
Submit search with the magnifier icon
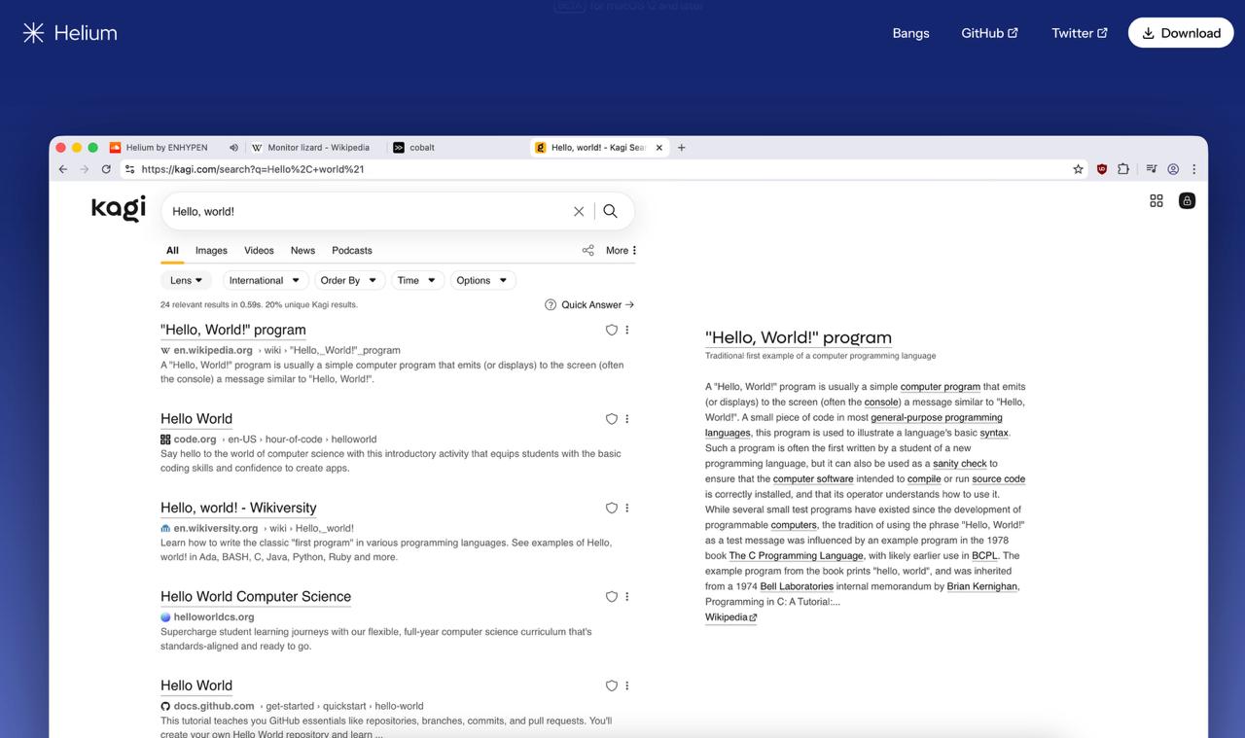tap(610, 211)
